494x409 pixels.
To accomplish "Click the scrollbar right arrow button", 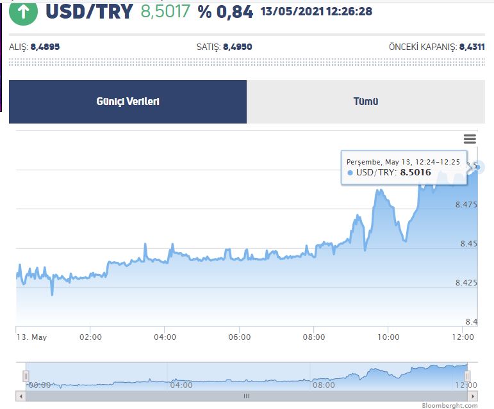I will click(x=473, y=396).
